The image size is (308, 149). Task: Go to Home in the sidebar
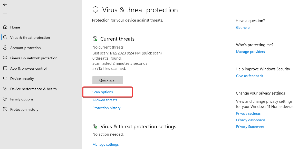[15, 27]
